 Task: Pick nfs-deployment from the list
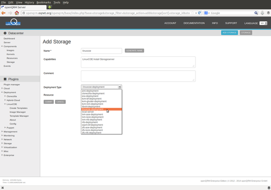(x=102, y=122)
